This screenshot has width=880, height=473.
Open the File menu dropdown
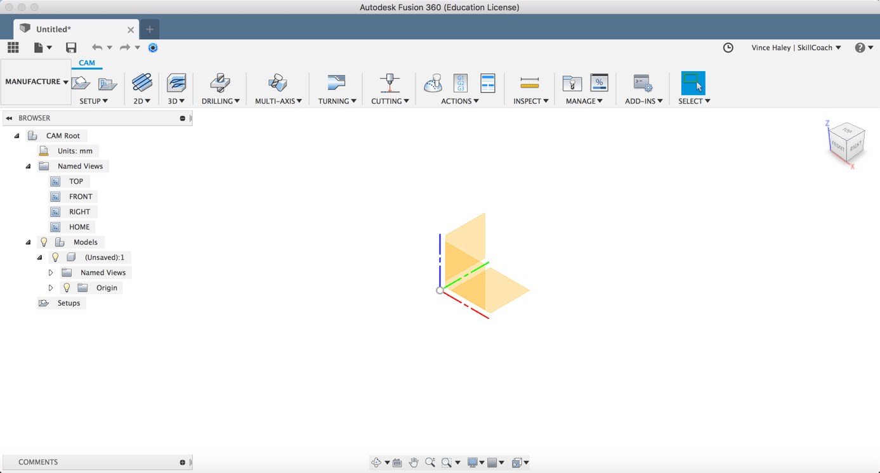[x=43, y=48]
